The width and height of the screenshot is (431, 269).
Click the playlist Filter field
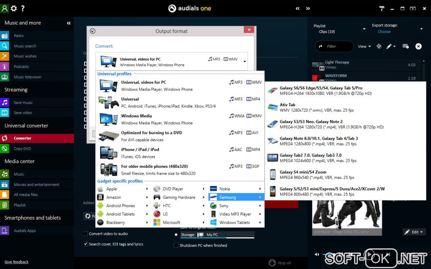point(335,46)
